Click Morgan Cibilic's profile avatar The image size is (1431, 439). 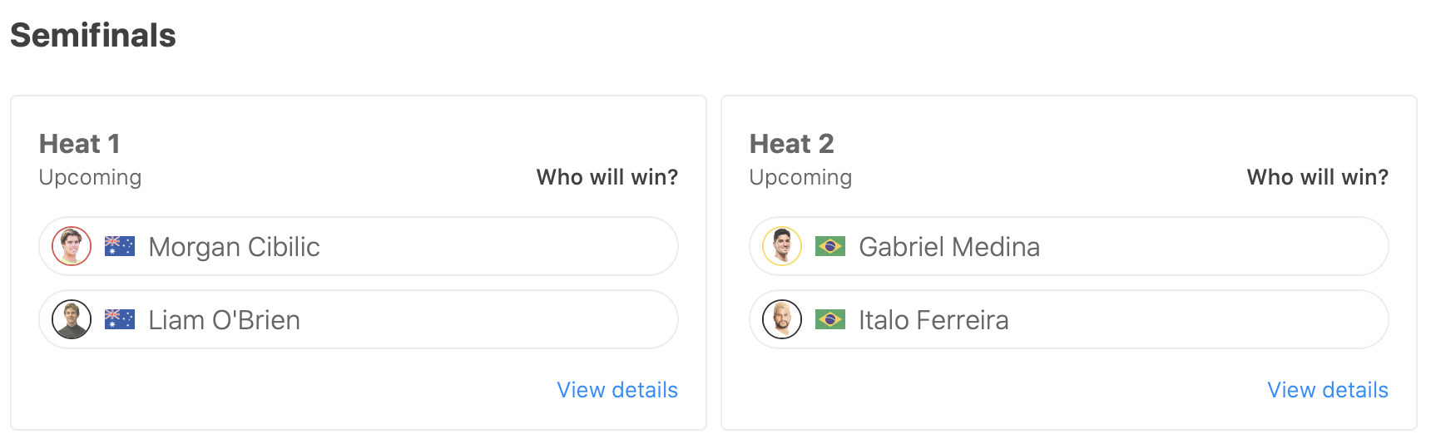tap(72, 246)
